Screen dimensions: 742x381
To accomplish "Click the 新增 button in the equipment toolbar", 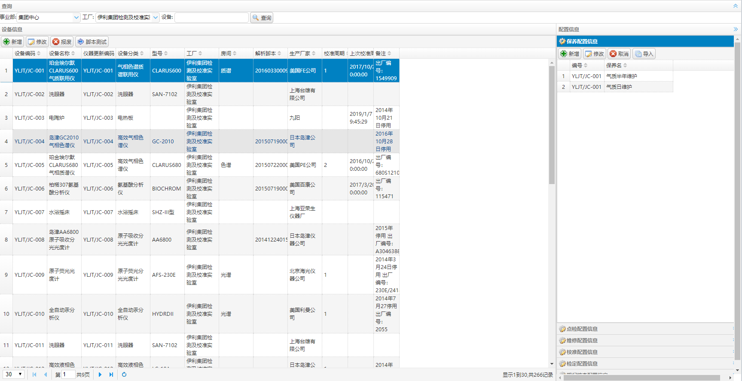I will click(x=12, y=42).
